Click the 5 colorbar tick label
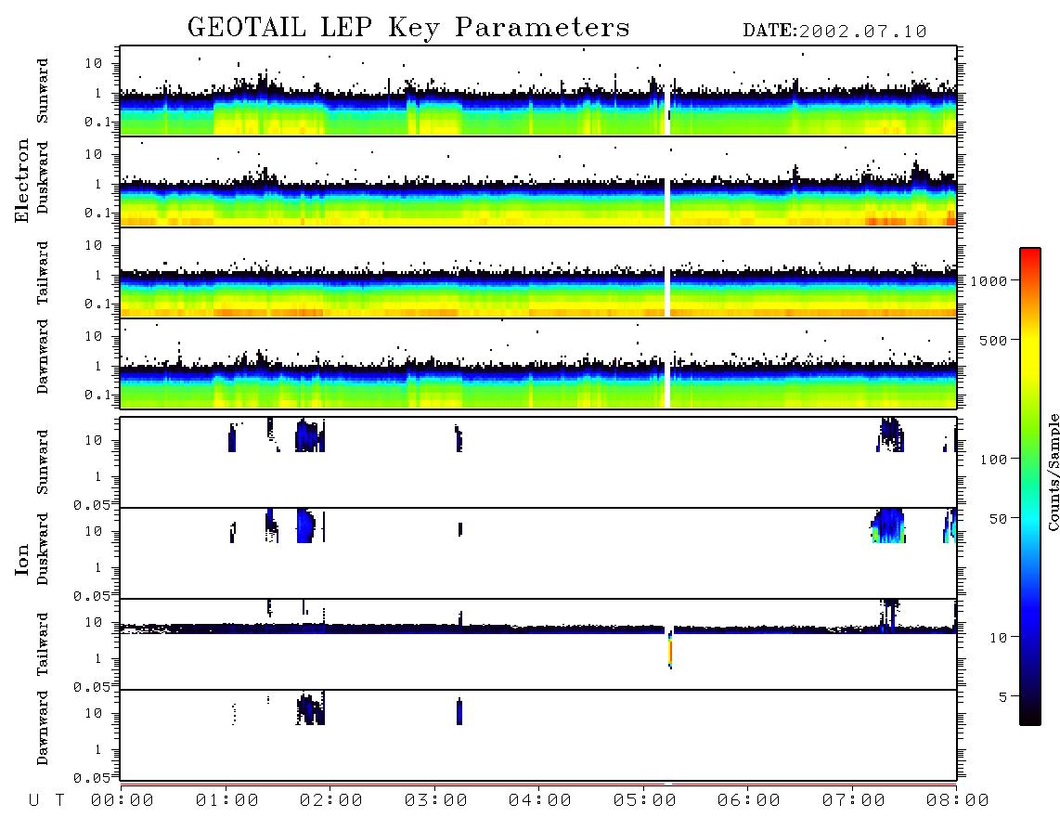The image size is (1060, 817). pos(1002,696)
